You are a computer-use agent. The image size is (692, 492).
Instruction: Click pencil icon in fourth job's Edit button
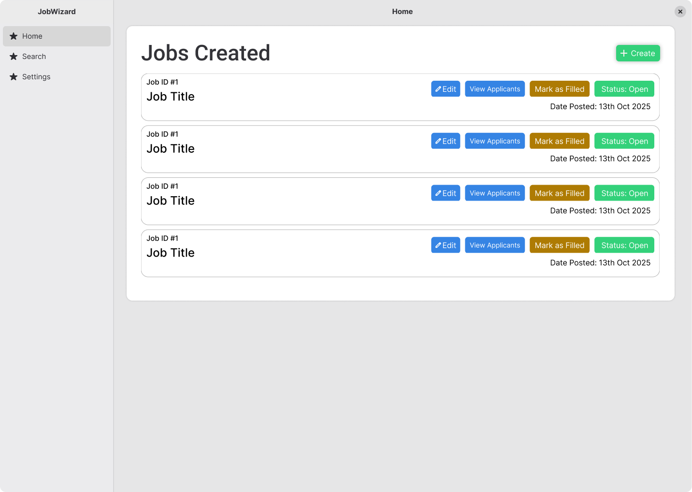[x=438, y=246]
